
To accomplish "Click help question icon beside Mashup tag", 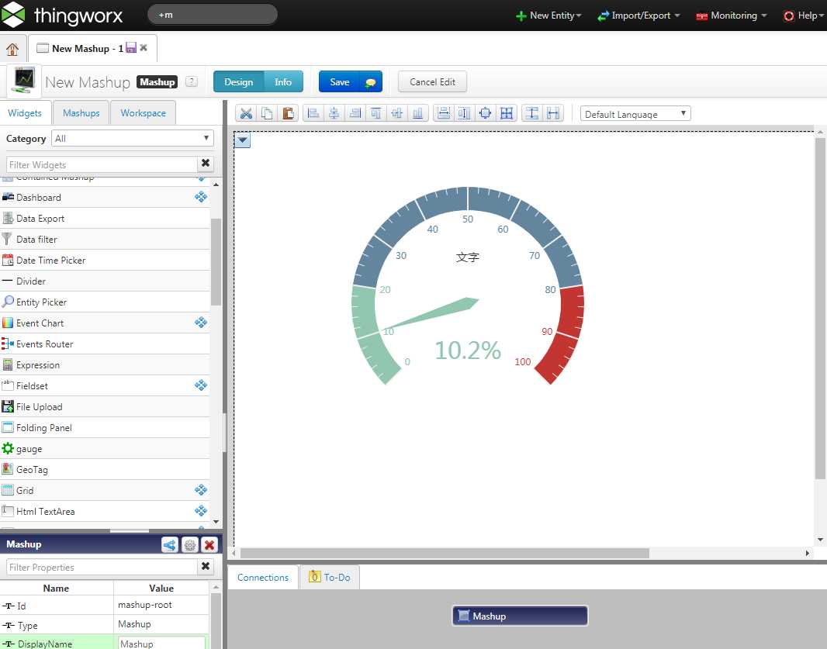I will tap(192, 81).
